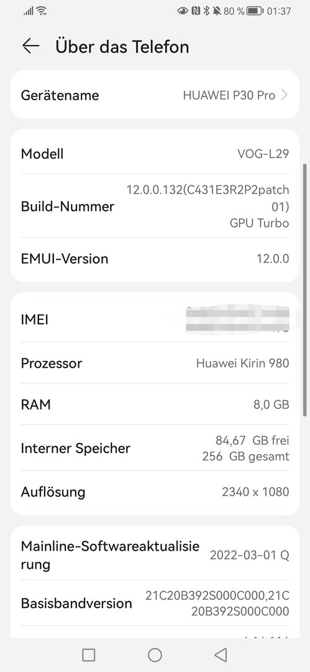Tap the Prozessor Huawei Kirin 980 row
This screenshot has height=672, width=310.
(155, 363)
